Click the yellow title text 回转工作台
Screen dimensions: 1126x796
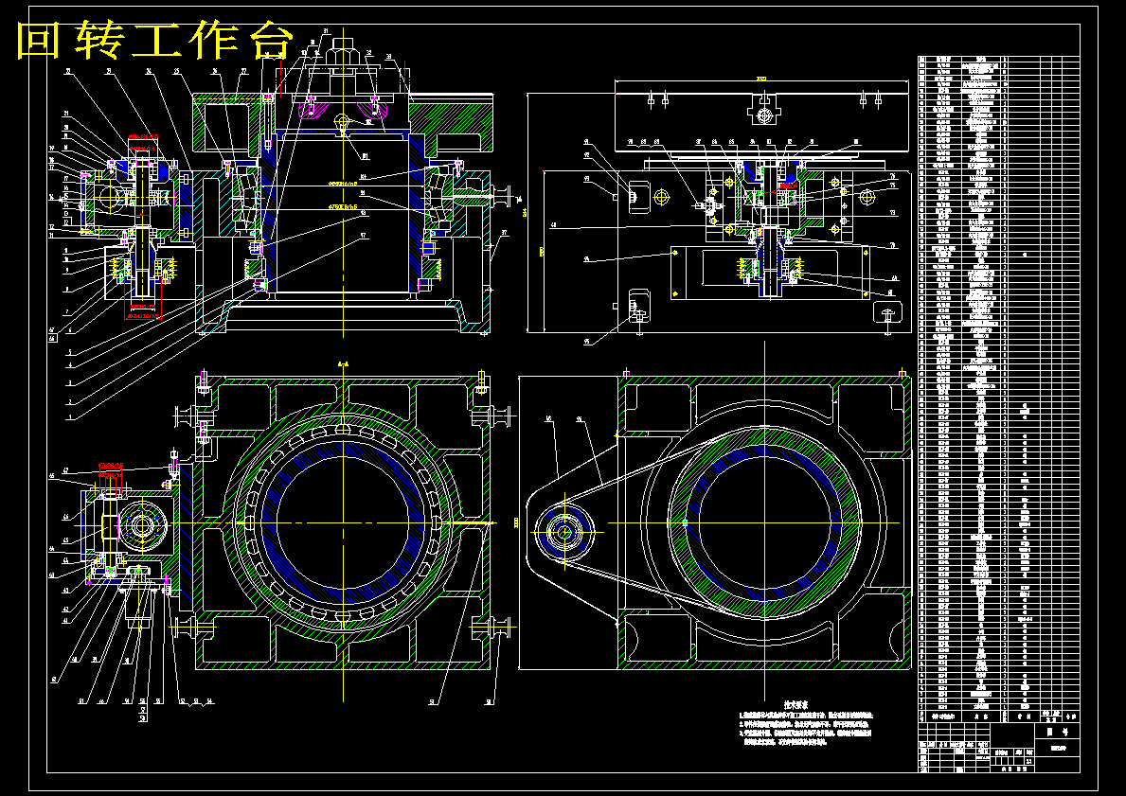155,42
